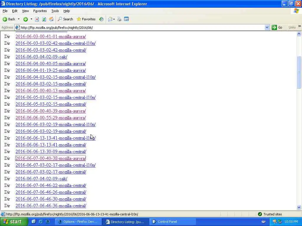
Task: Click the page icon in address bar
Action: point(17,27)
